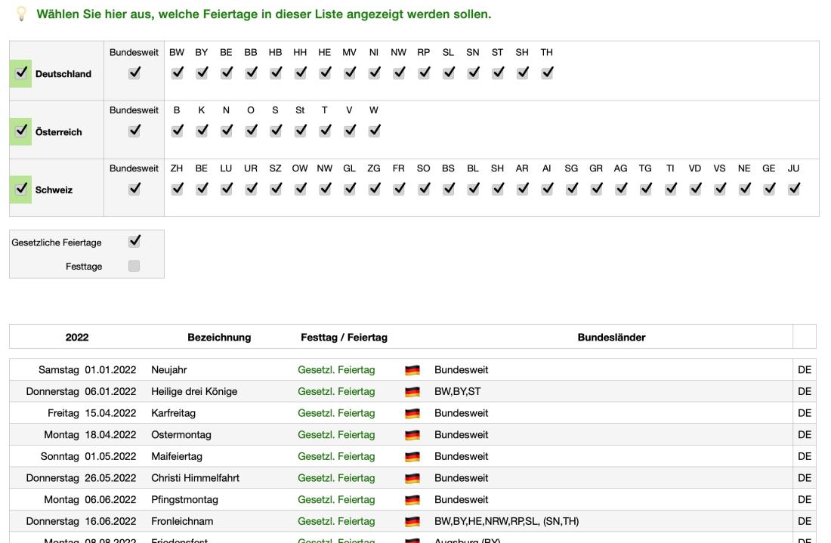Uncheck the Deutschland country checkbox
This screenshot has height=543, width=831.
[x=21, y=74]
